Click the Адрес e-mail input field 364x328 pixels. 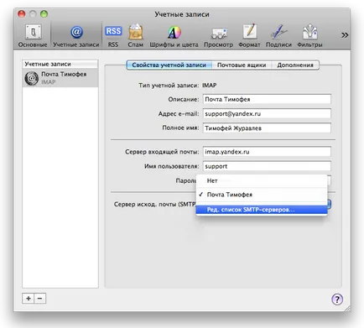click(267, 114)
